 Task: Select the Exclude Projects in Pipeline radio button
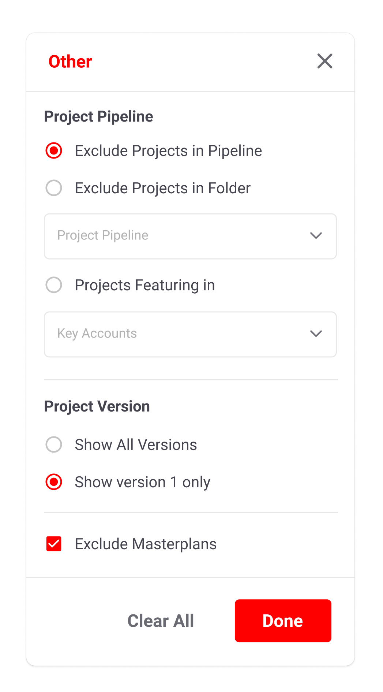tap(54, 151)
